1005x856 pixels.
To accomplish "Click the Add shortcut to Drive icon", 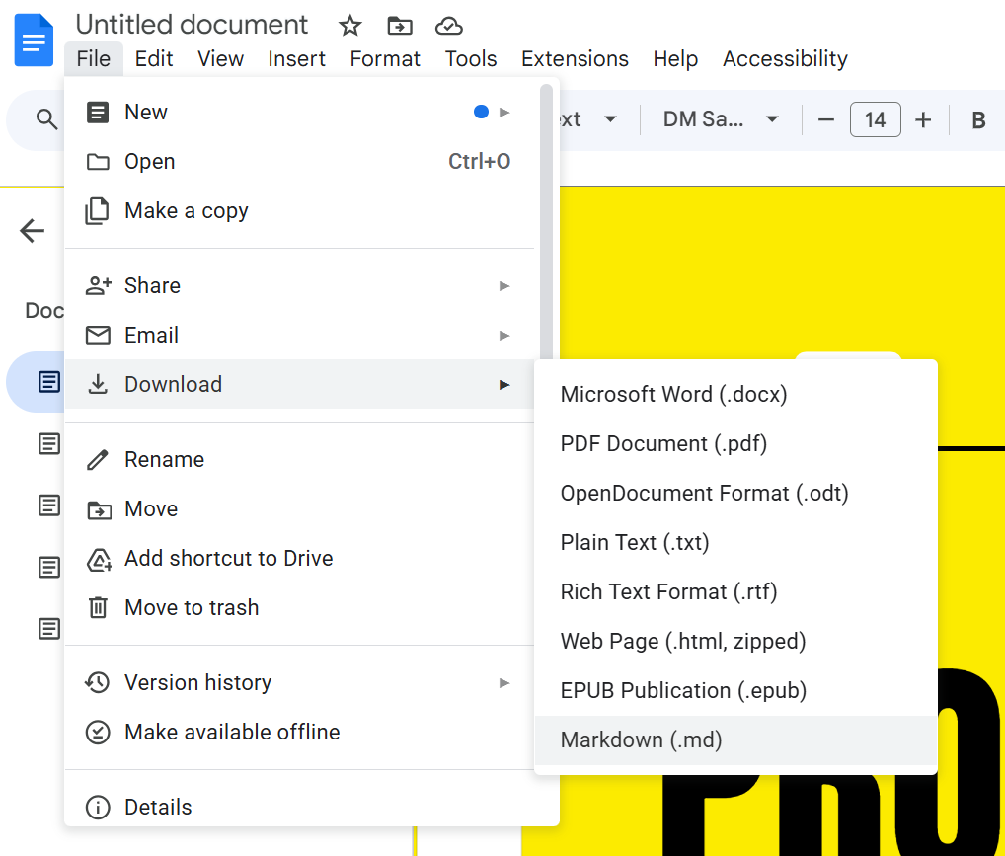I will [x=98, y=558].
